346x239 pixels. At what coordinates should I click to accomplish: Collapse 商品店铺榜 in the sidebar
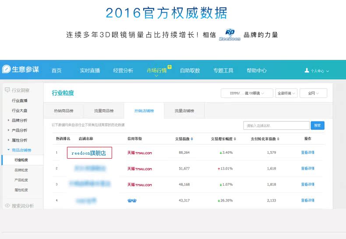pyautogui.click(x=9, y=150)
